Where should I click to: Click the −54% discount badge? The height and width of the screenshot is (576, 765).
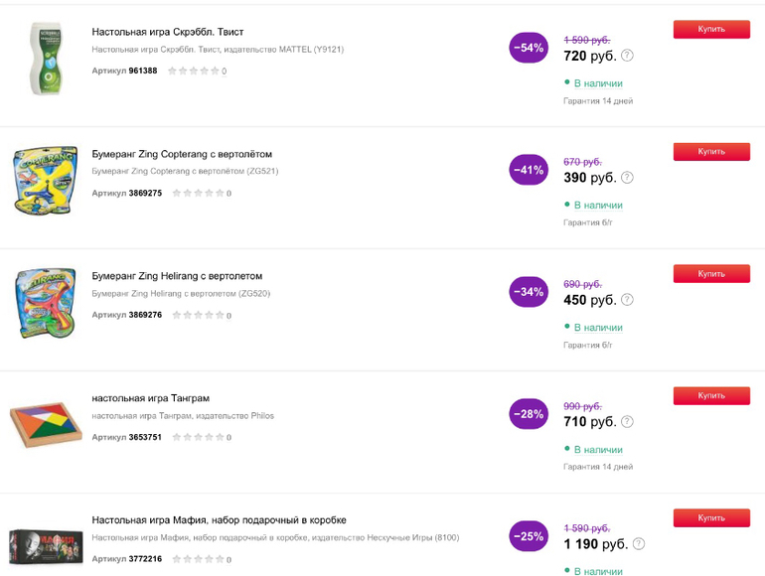pyautogui.click(x=529, y=48)
